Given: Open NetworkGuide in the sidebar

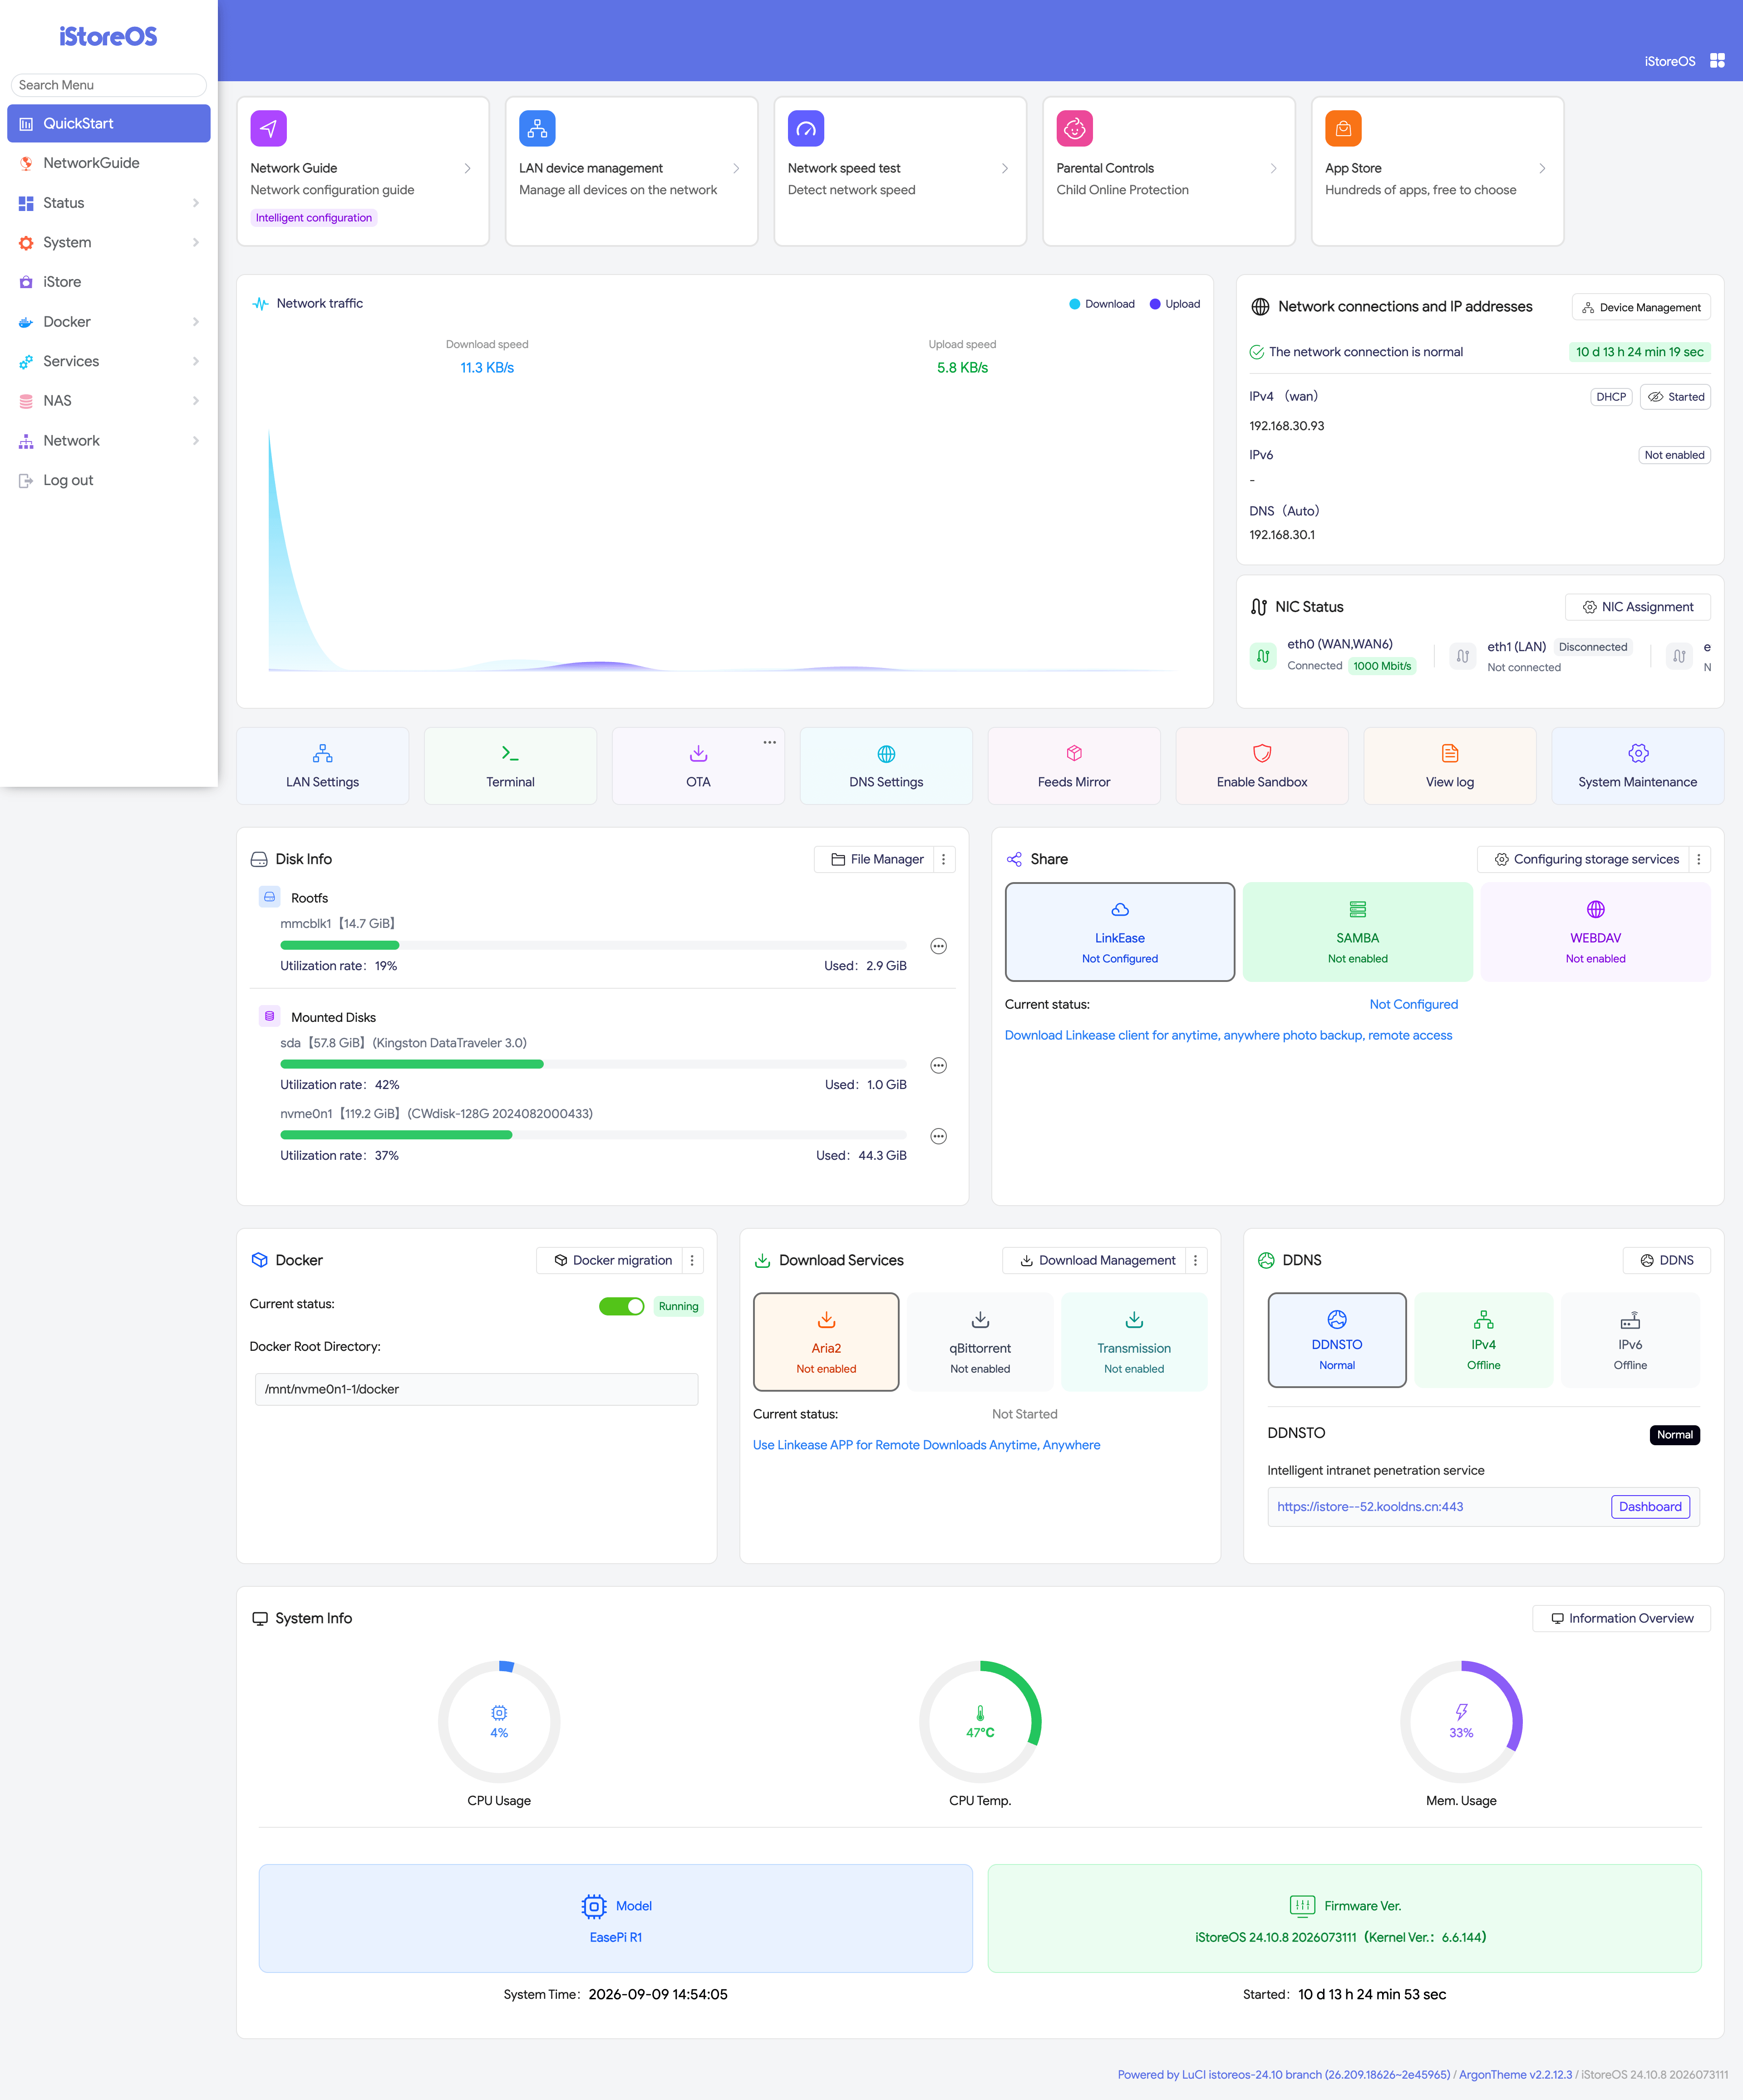Looking at the screenshot, I should coord(109,163).
